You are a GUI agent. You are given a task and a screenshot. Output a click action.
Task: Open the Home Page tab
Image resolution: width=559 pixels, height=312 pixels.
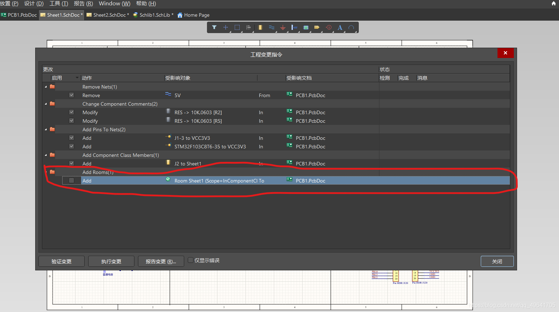[x=193, y=15]
